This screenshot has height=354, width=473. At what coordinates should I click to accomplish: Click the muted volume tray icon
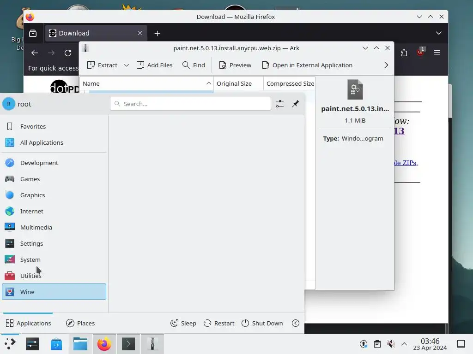(x=391, y=344)
